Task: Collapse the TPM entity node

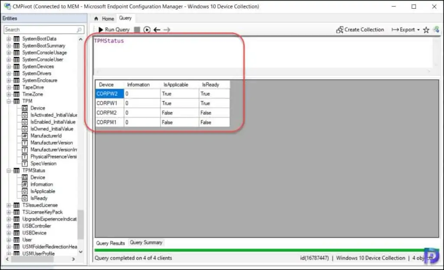Action: pos(9,101)
